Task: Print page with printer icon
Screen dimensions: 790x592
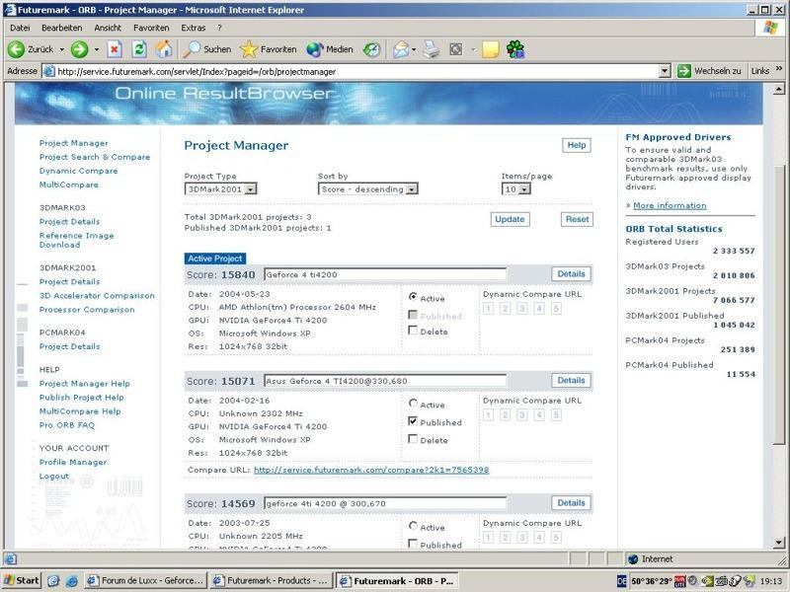Action: pos(431,49)
